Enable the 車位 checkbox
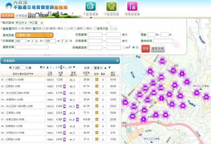This screenshot has width=211, height=144. point(85,28)
